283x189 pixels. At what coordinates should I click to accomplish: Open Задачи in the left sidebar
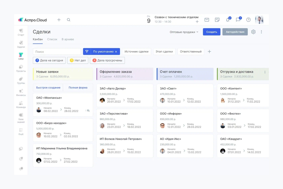tap(21, 44)
